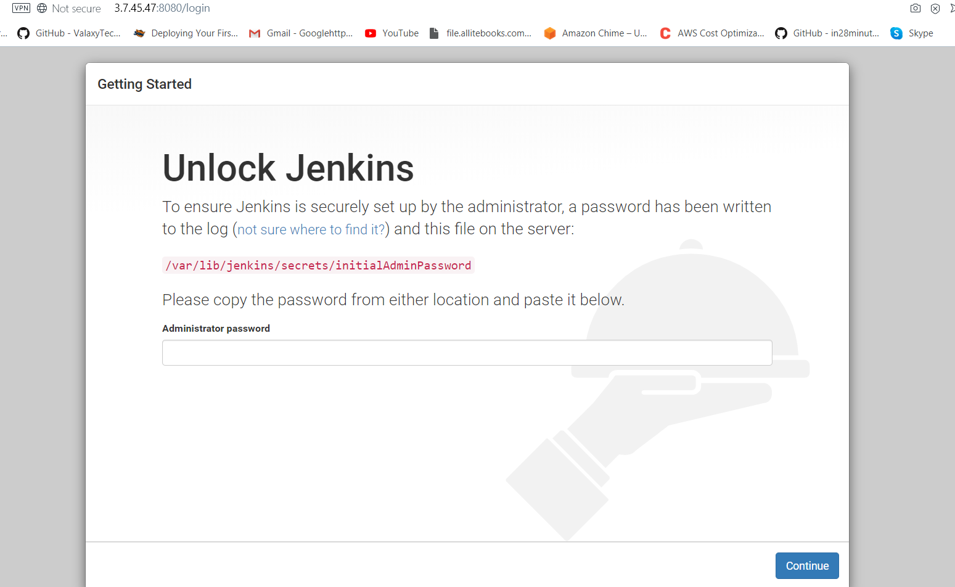This screenshot has height=587, width=955.
Task: Click the Administrator password field
Action: pyautogui.click(x=467, y=353)
